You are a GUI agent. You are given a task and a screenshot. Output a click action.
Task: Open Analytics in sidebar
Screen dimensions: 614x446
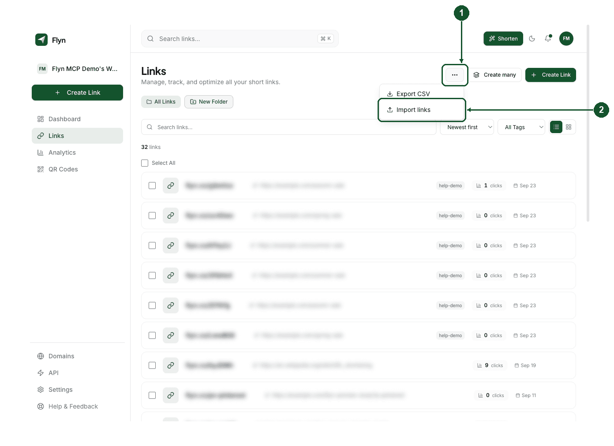point(77,152)
